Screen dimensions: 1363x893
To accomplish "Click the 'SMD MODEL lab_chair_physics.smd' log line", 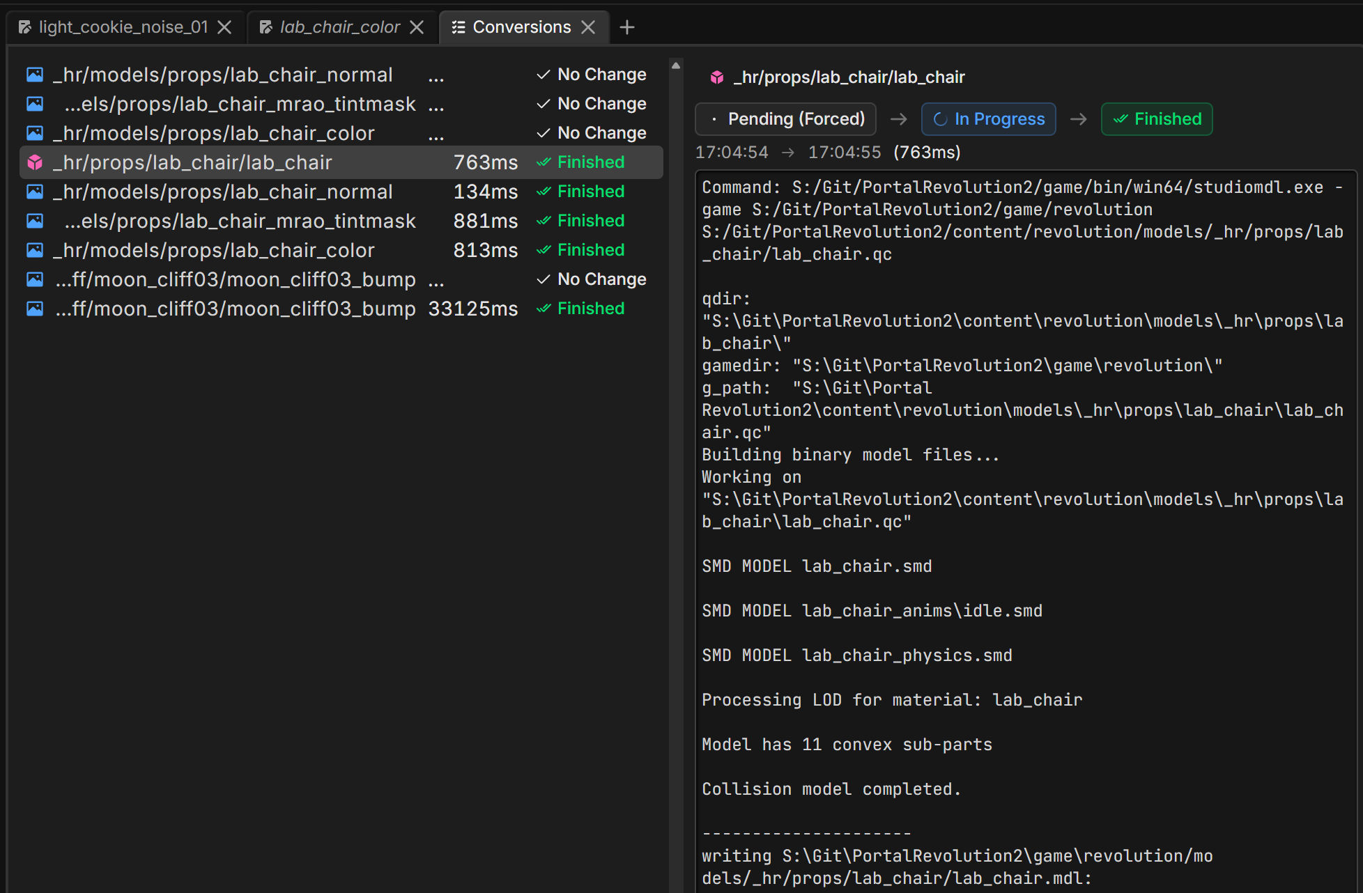I will [857, 655].
